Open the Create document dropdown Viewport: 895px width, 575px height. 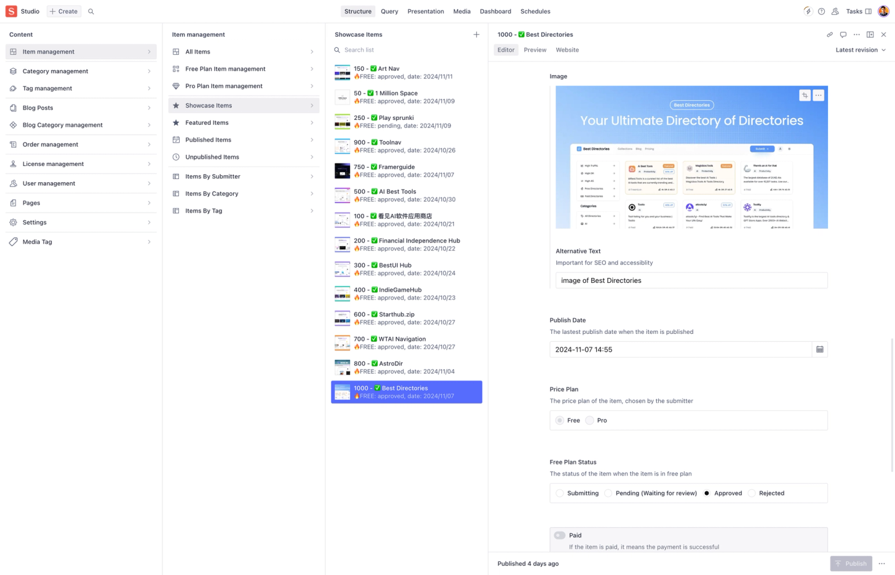[x=63, y=11]
